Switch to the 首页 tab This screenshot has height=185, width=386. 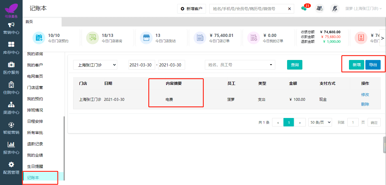29,22
